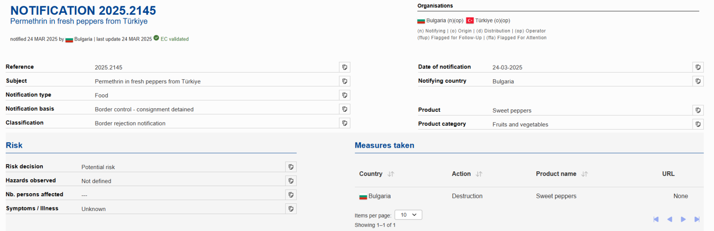Sort measures table by Action

tap(479, 174)
